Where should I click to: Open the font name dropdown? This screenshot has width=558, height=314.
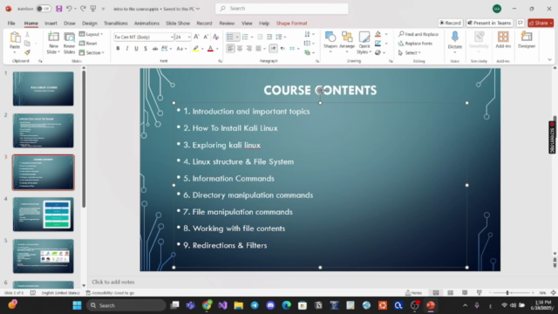pyautogui.click(x=172, y=37)
